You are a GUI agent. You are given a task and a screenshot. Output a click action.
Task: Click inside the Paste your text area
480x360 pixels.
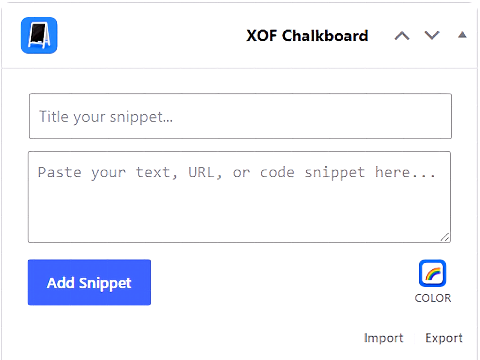coord(239,197)
